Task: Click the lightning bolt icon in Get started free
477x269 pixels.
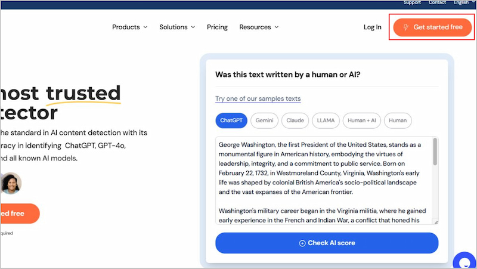Action: (406, 27)
